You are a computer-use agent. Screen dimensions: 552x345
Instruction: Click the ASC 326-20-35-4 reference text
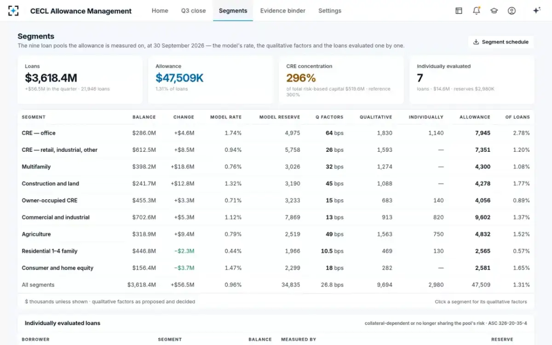(x=507, y=323)
